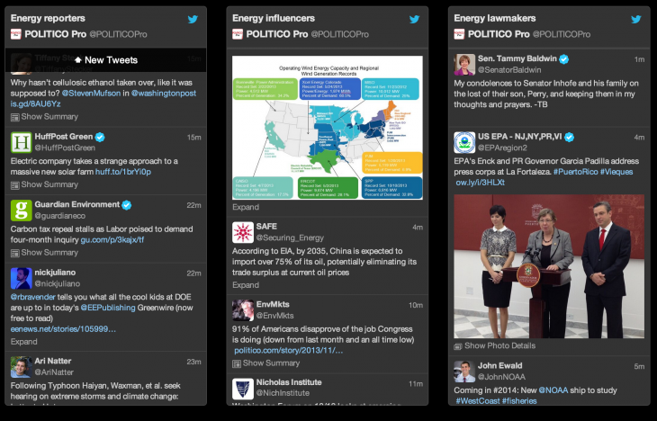Click summary icon under Guardian Environment tweet
This screenshot has width=657, height=421.
click(14, 253)
